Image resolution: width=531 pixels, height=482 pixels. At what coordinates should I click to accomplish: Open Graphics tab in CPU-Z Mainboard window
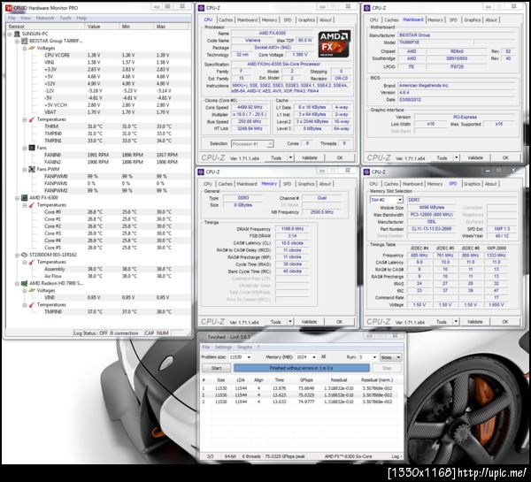point(472,20)
